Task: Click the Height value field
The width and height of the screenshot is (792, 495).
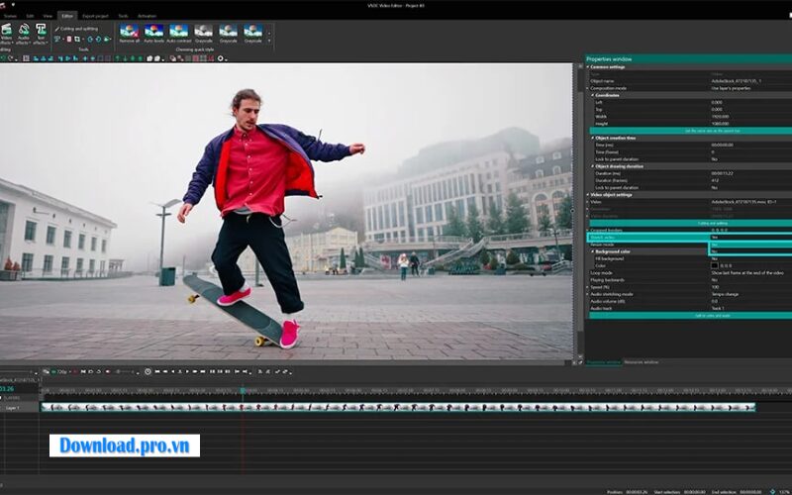Action: (x=750, y=124)
